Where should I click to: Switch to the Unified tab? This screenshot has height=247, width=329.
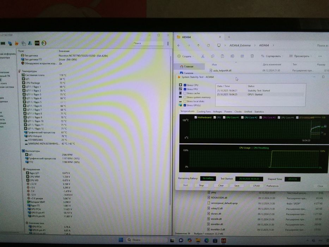(248, 112)
